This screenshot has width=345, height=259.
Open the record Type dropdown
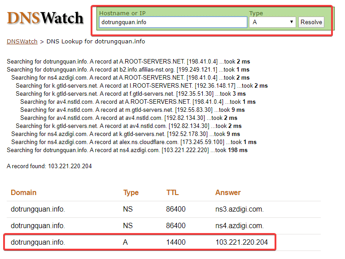tap(272, 22)
